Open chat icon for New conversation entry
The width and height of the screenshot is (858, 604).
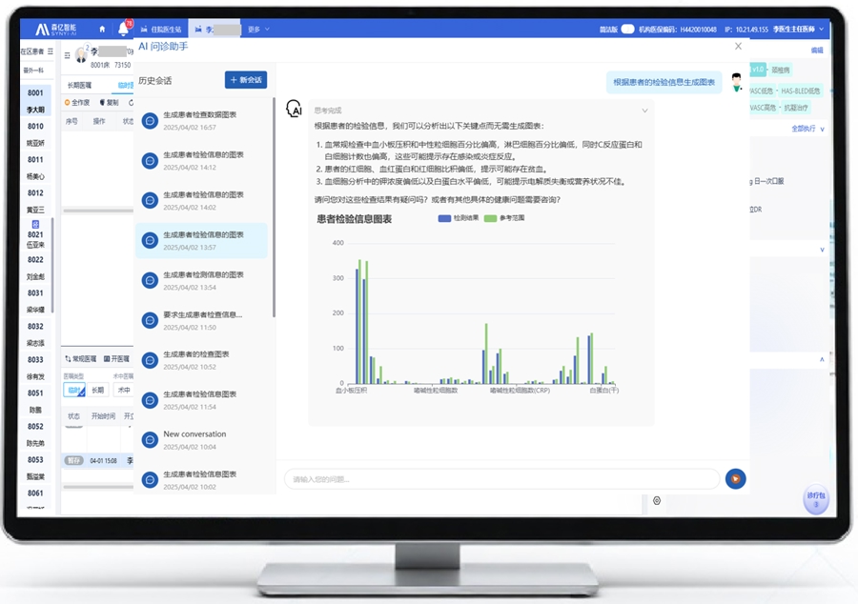(150, 440)
